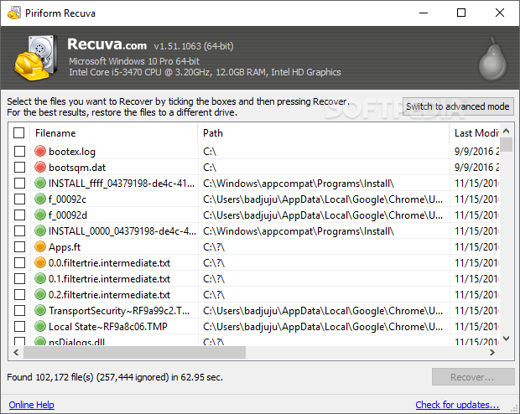The width and height of the screenshot is (520, 414).
Task: Click Switch to advanced mode button
Action: click(x=458, y=106)
